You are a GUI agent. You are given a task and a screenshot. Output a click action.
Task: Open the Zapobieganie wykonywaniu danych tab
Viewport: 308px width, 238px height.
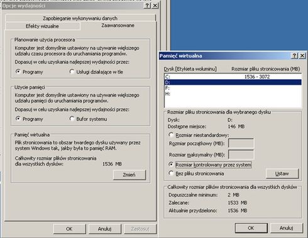click(x=80, y=18)
